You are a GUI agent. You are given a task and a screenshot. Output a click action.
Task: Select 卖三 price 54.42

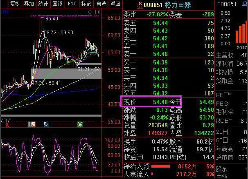(160, 38)
